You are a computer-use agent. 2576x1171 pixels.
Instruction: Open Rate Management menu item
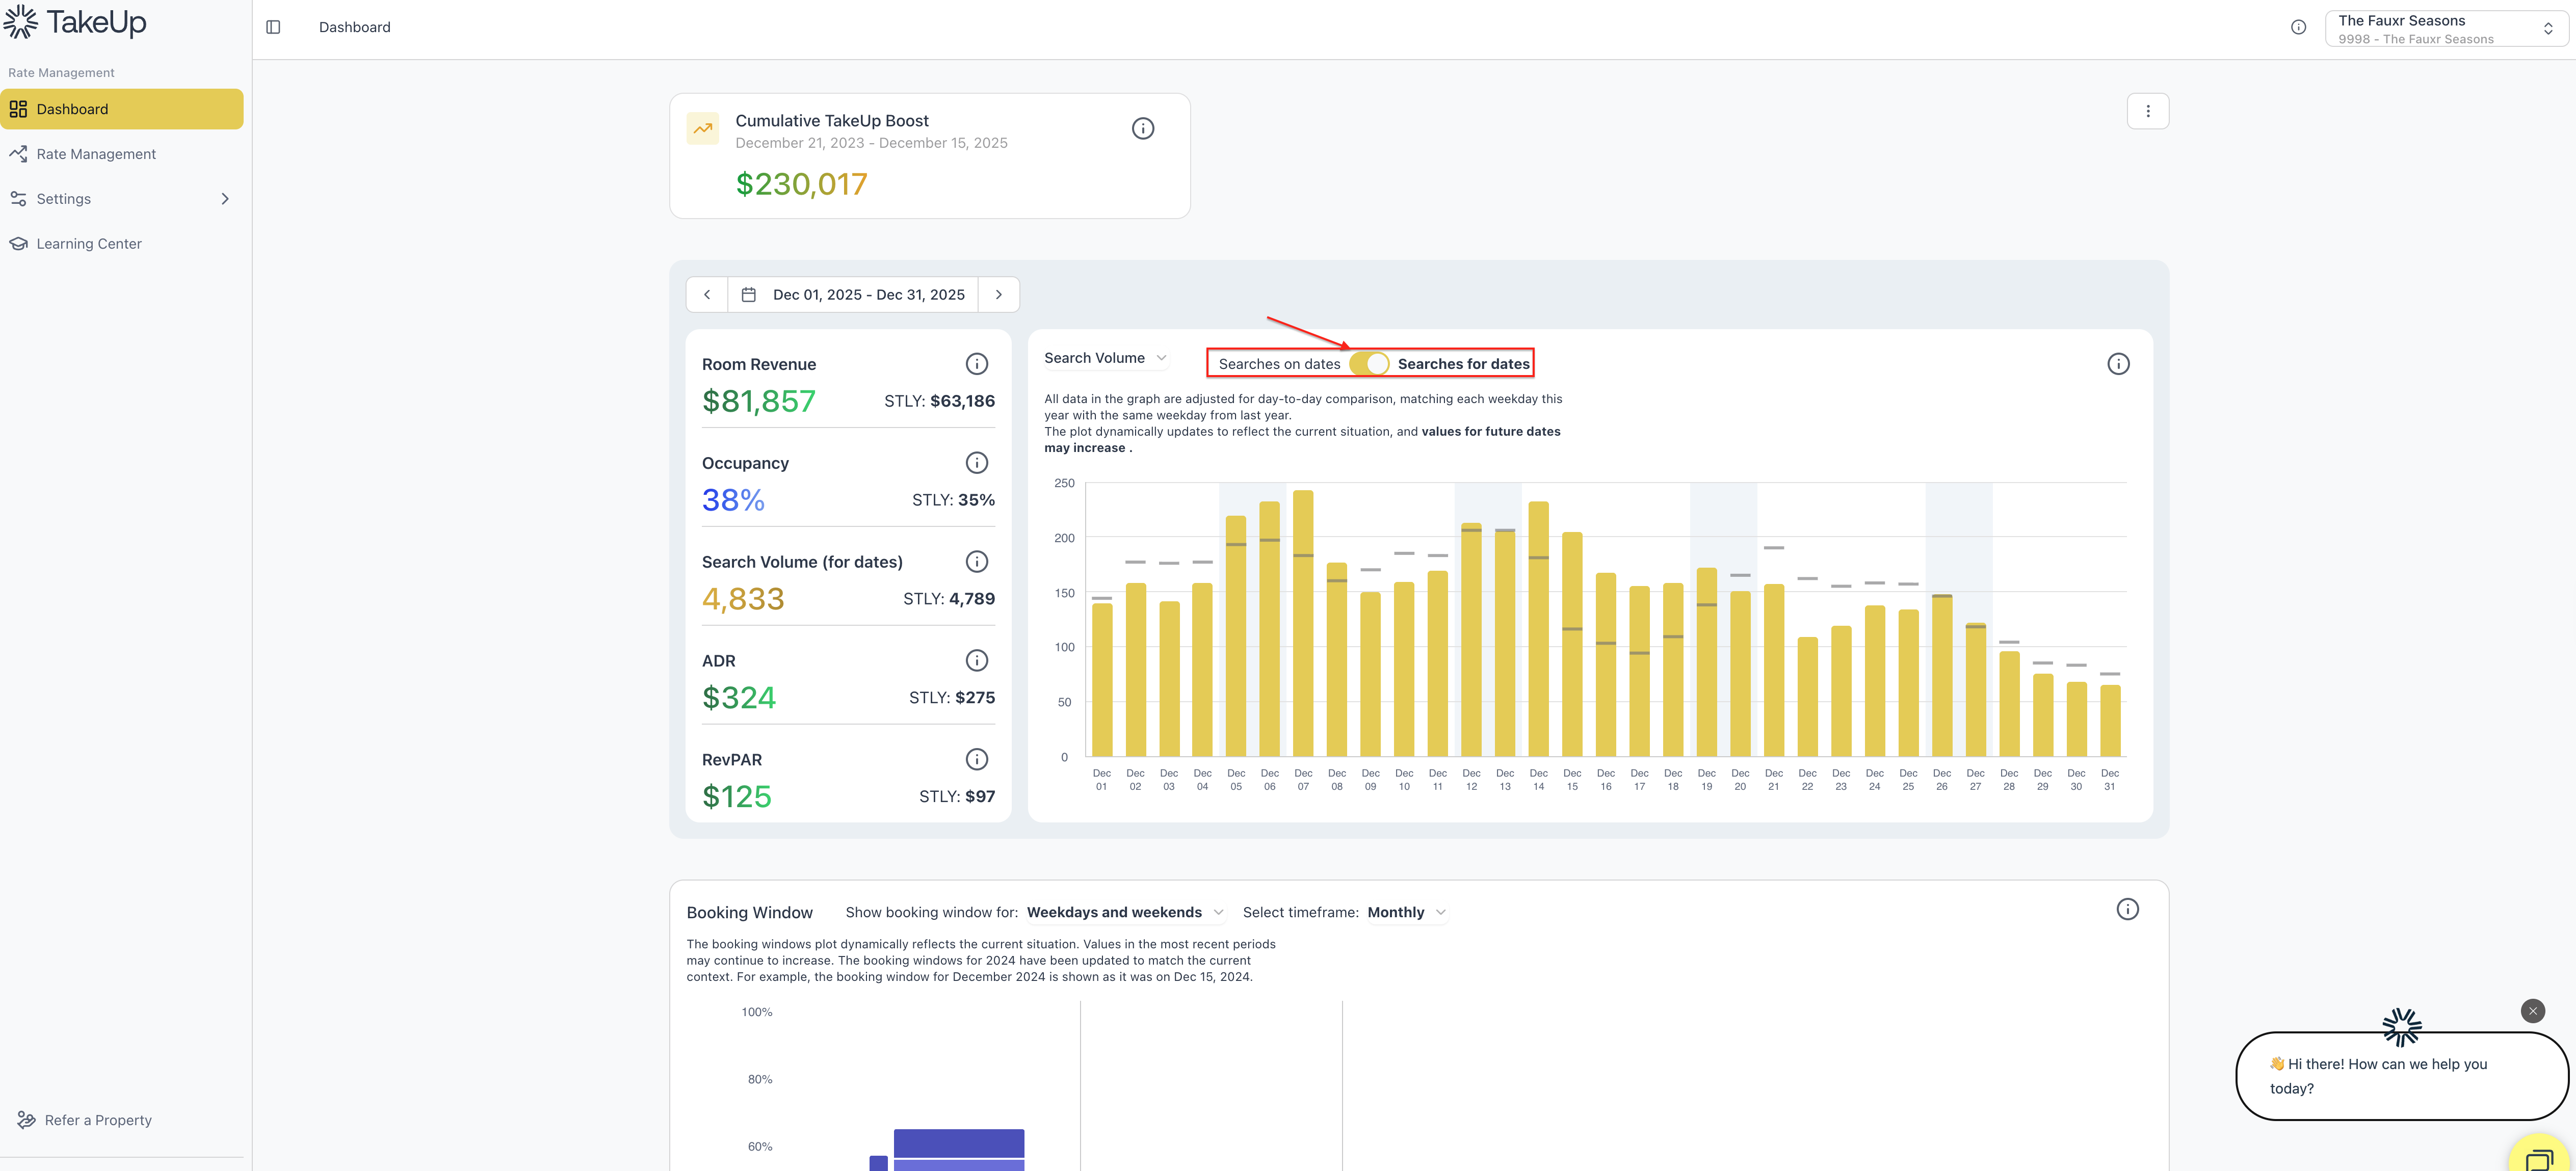[96, 154]
